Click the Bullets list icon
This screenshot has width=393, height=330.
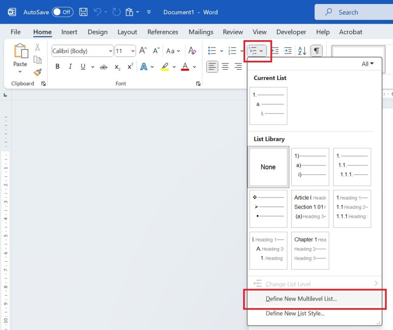[x=212, y=51]
